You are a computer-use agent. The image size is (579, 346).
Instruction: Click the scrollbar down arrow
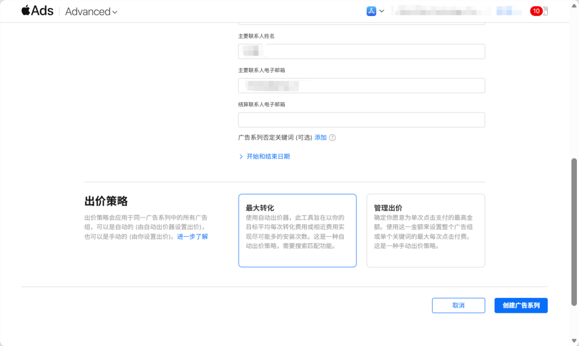coord(574,341)
